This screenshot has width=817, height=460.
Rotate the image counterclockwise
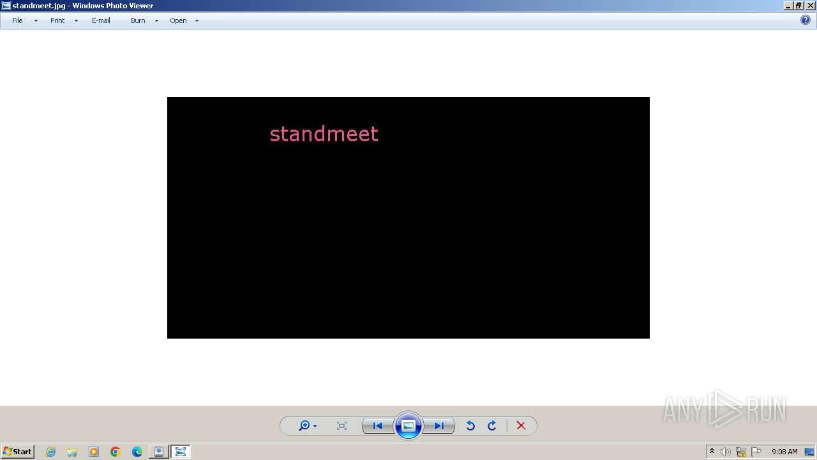470,425
